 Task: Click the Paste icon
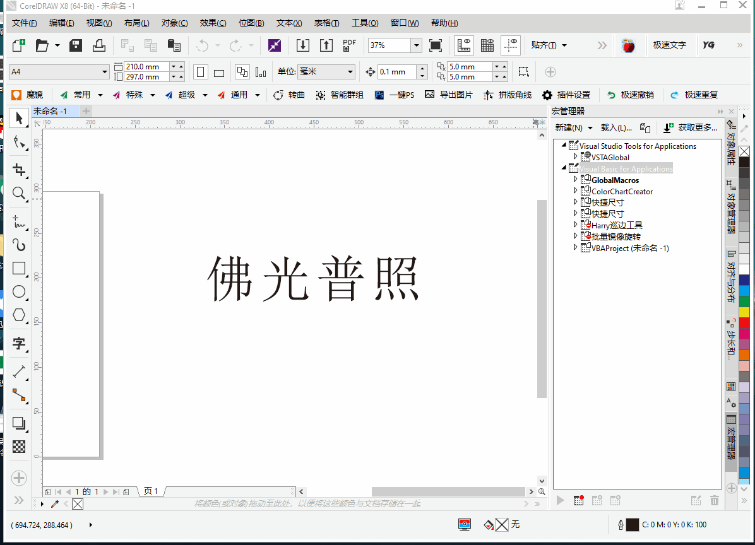[174, 45]
